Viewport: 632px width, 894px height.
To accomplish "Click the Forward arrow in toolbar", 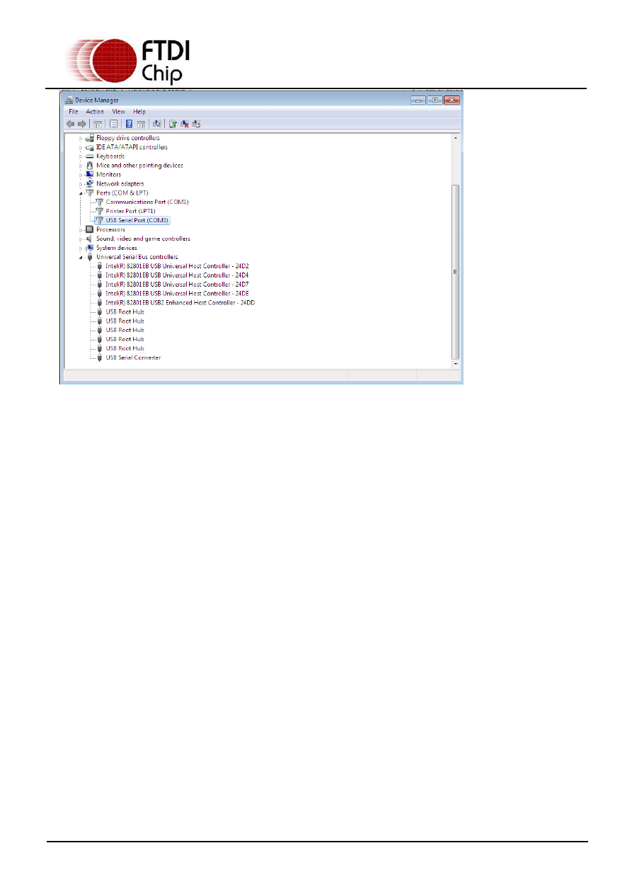I will point(81,124).
